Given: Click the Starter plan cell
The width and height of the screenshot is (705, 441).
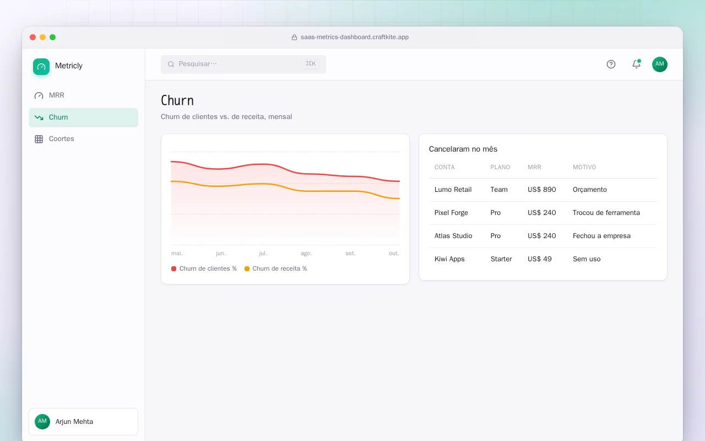Looking at the screenshot, I should tap(501, 259).
